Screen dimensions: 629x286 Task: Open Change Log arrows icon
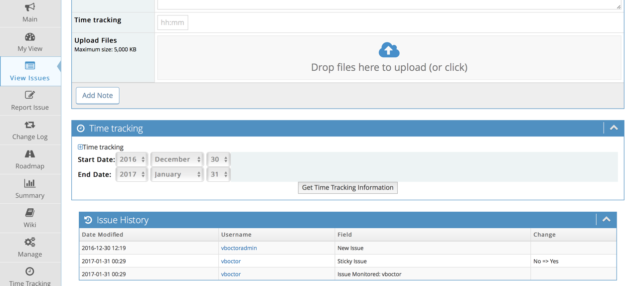(30, 125)
